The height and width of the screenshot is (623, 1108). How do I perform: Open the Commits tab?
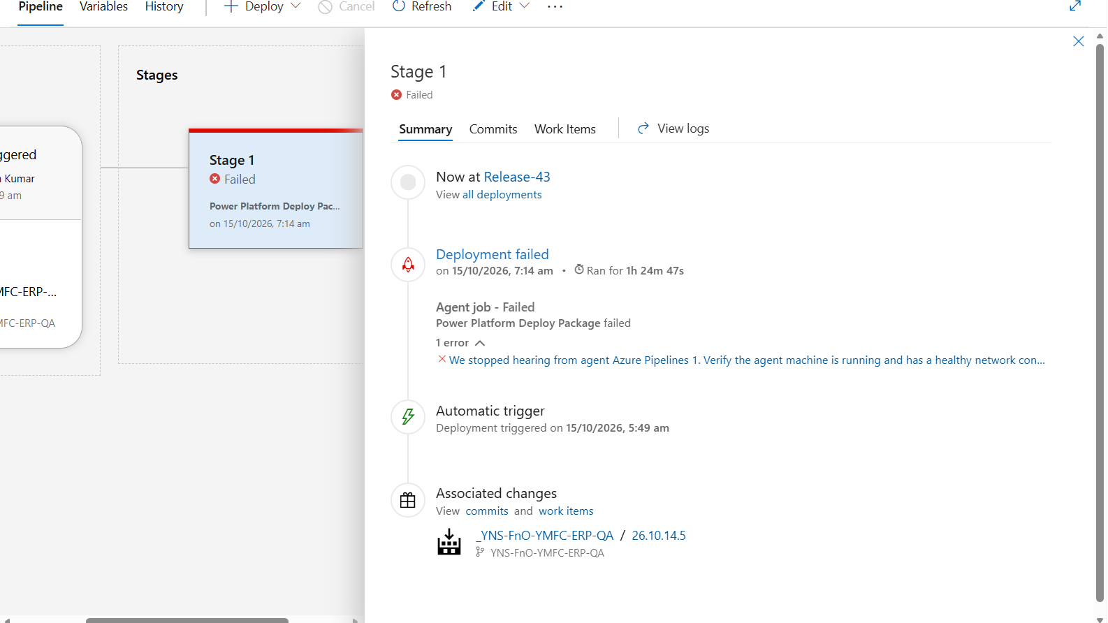(493, 129)
